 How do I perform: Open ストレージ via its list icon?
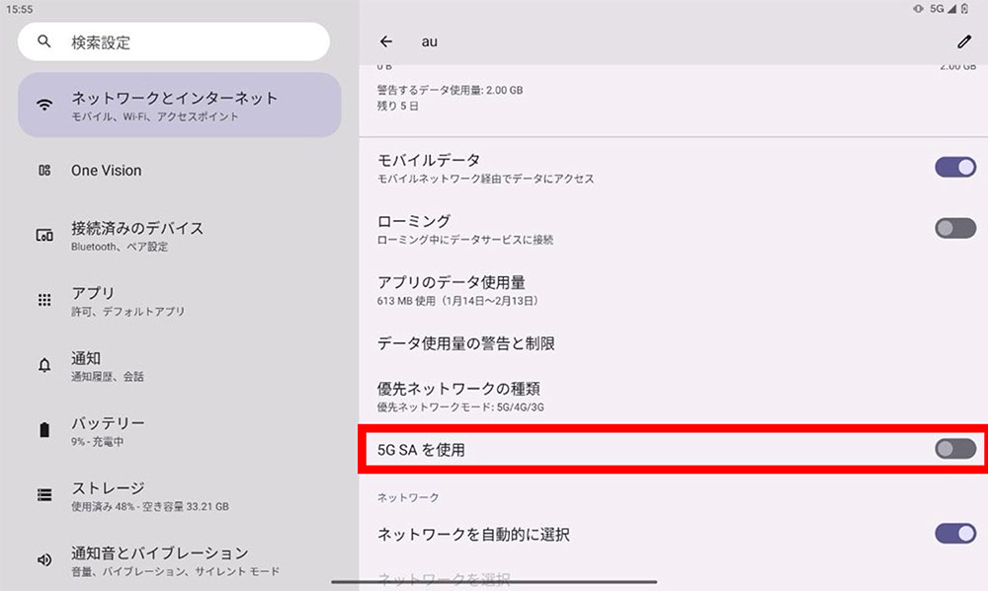[43, 494]
